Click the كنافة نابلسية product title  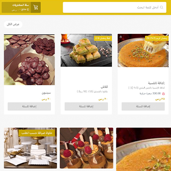pyautogui.click(x=156, y=83)
